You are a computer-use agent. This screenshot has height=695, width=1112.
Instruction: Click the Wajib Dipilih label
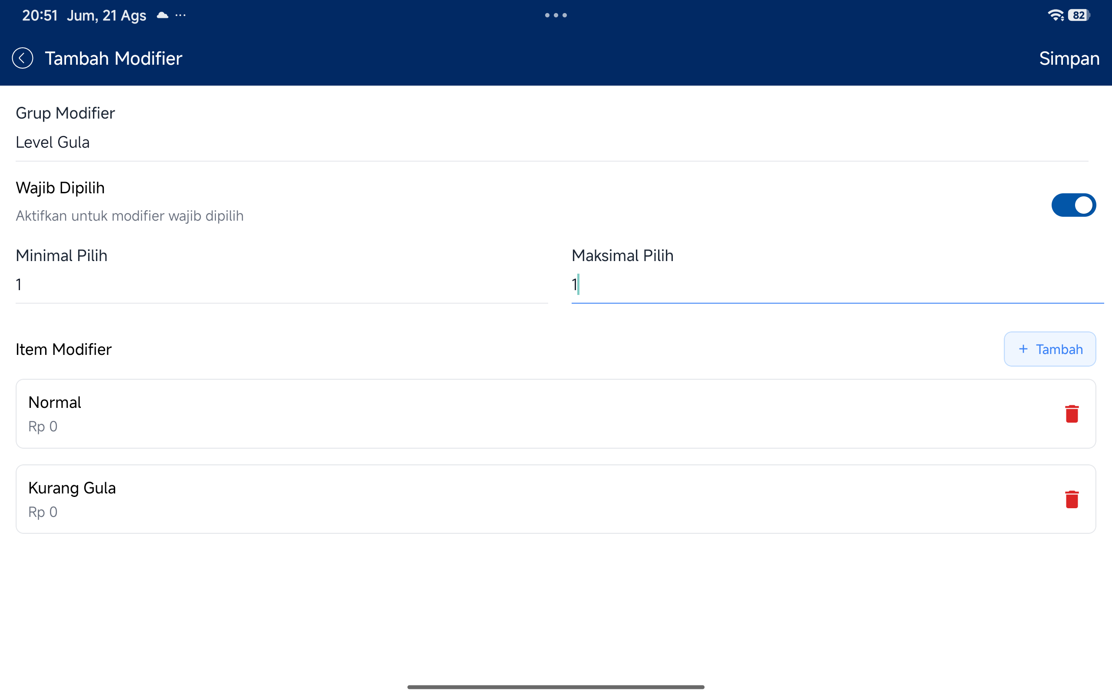pyautogui.click(x=60, y=188)
